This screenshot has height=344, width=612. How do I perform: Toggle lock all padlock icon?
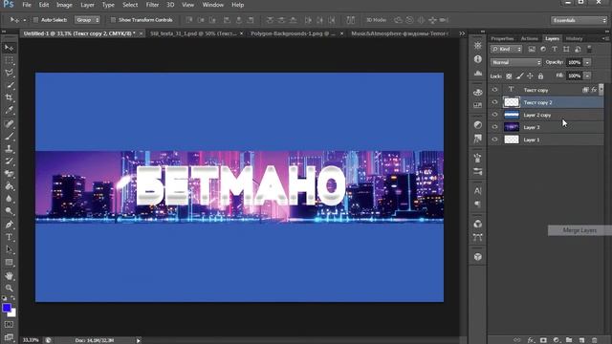pyautogui.click(x=540, y=76)
